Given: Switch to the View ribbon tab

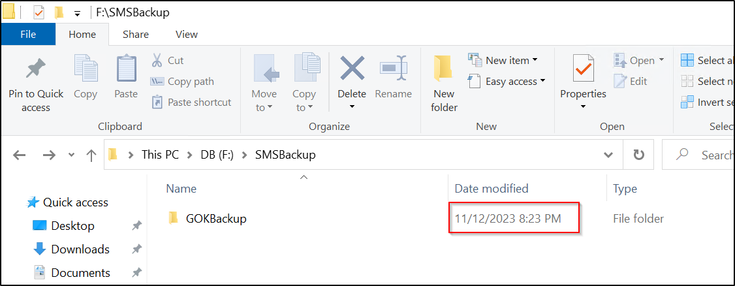Looking at the screenshot, I should (187, 34).
